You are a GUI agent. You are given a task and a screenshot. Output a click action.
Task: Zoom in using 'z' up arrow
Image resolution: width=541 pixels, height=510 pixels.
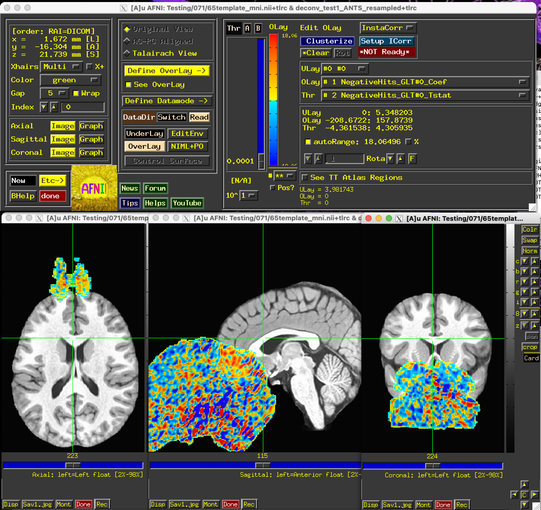(534, 325)
